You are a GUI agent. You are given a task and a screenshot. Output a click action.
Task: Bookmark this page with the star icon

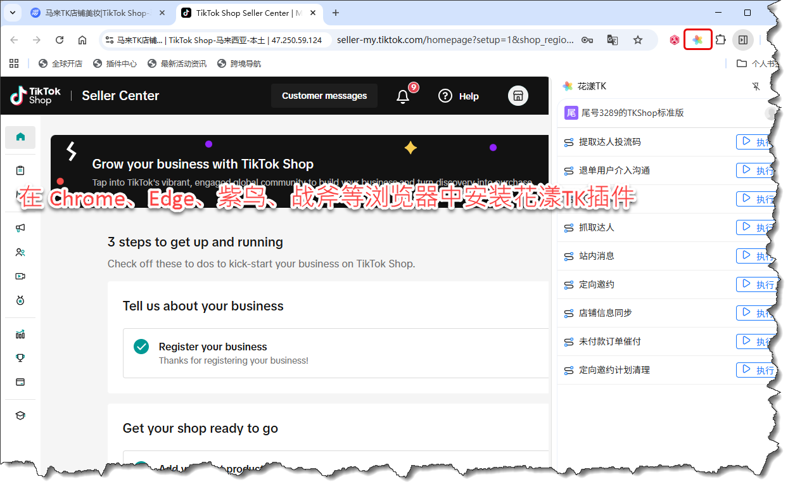[638, 40]
